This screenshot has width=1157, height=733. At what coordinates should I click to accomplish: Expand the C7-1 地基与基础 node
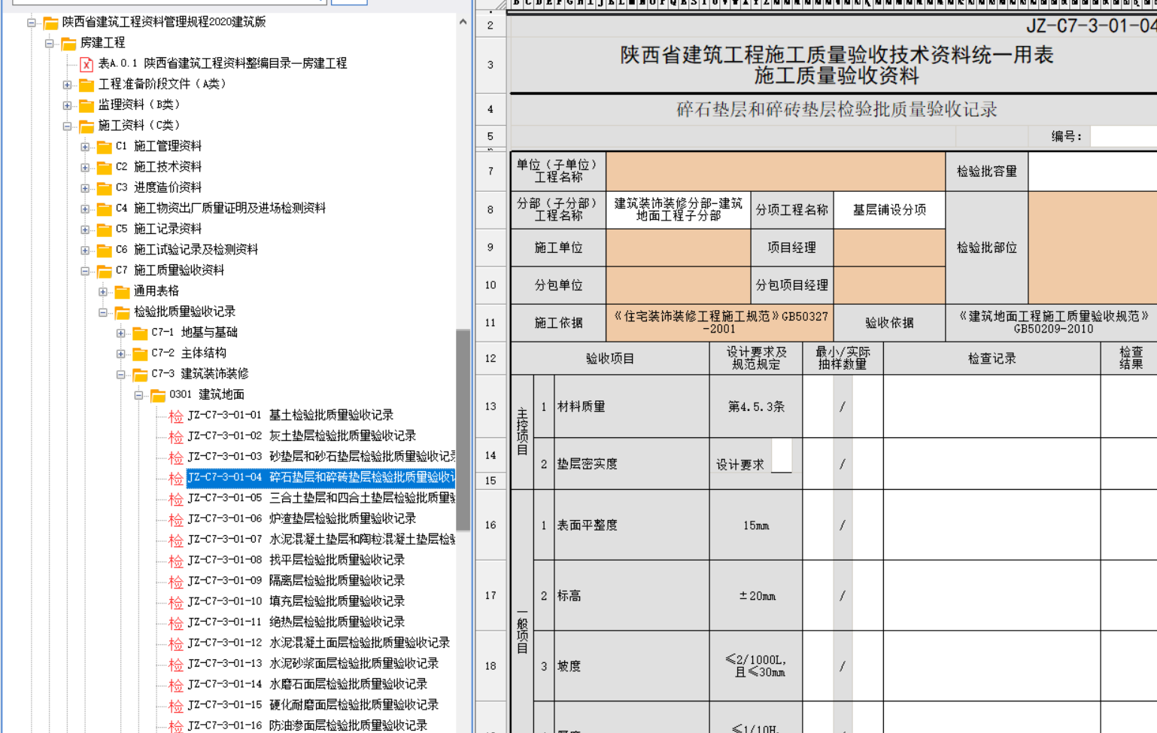pos(121,333)
